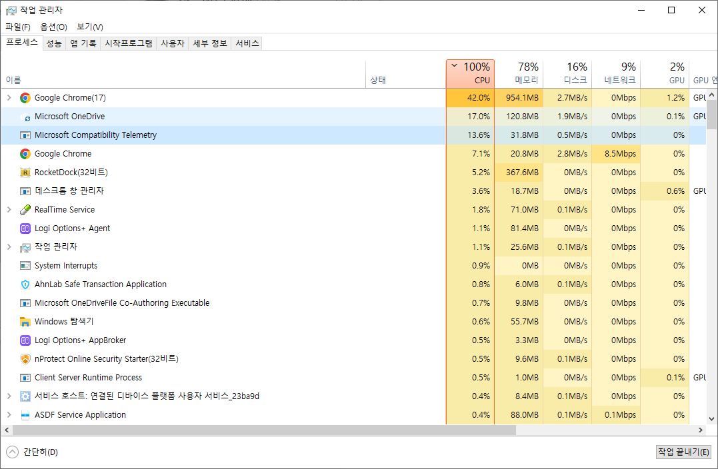Switch to the 서비스 tab
The height and width of the screenshot is (469, 718).
[247, 43]
